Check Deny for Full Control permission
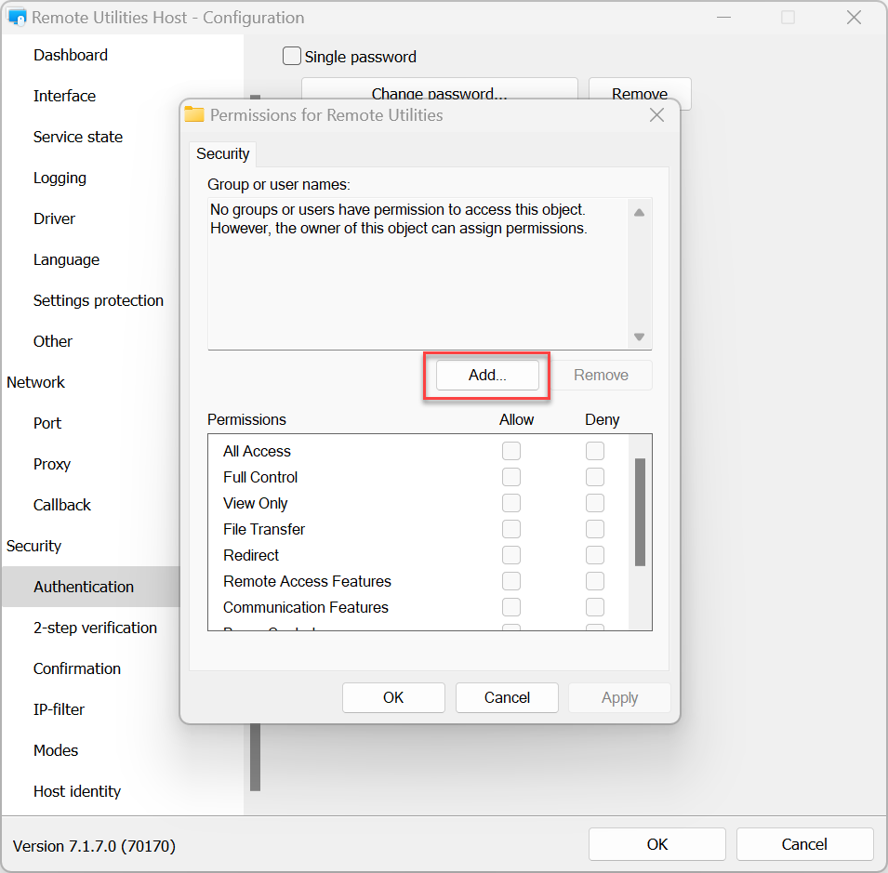 [x=595, y=477]
